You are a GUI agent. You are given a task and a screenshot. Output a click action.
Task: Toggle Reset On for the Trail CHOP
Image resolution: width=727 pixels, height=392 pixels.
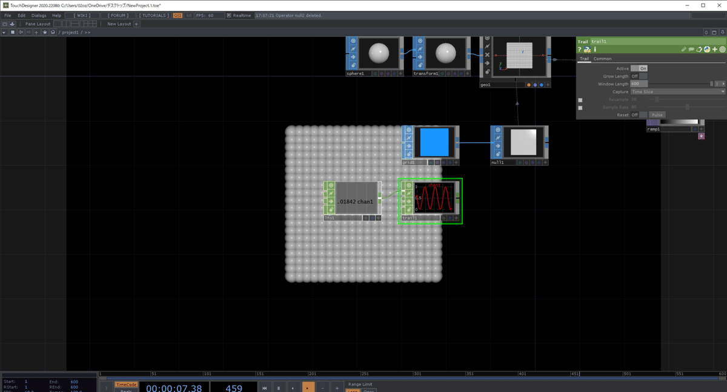tap(643, 114)
